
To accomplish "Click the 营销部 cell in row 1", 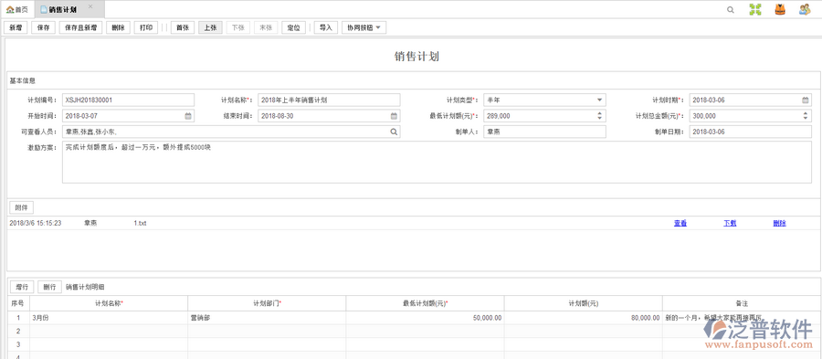I will click(268, 318).
